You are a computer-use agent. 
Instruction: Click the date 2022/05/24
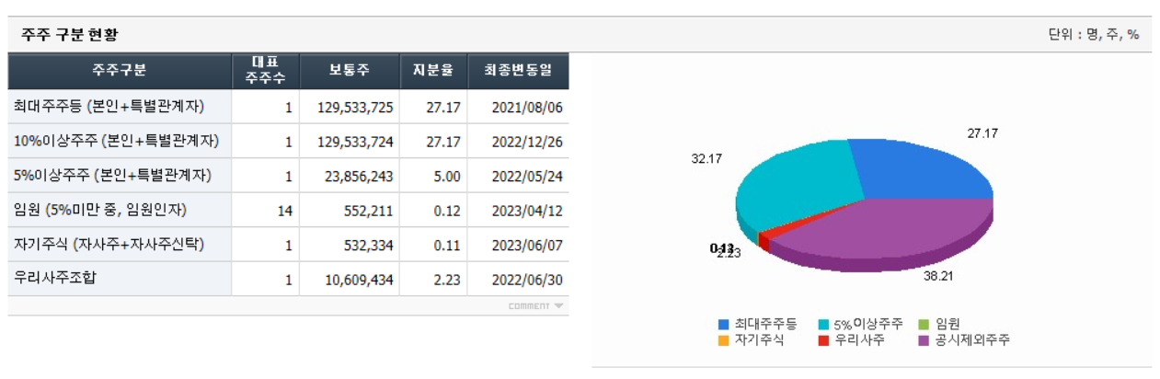tap(528, 177)
